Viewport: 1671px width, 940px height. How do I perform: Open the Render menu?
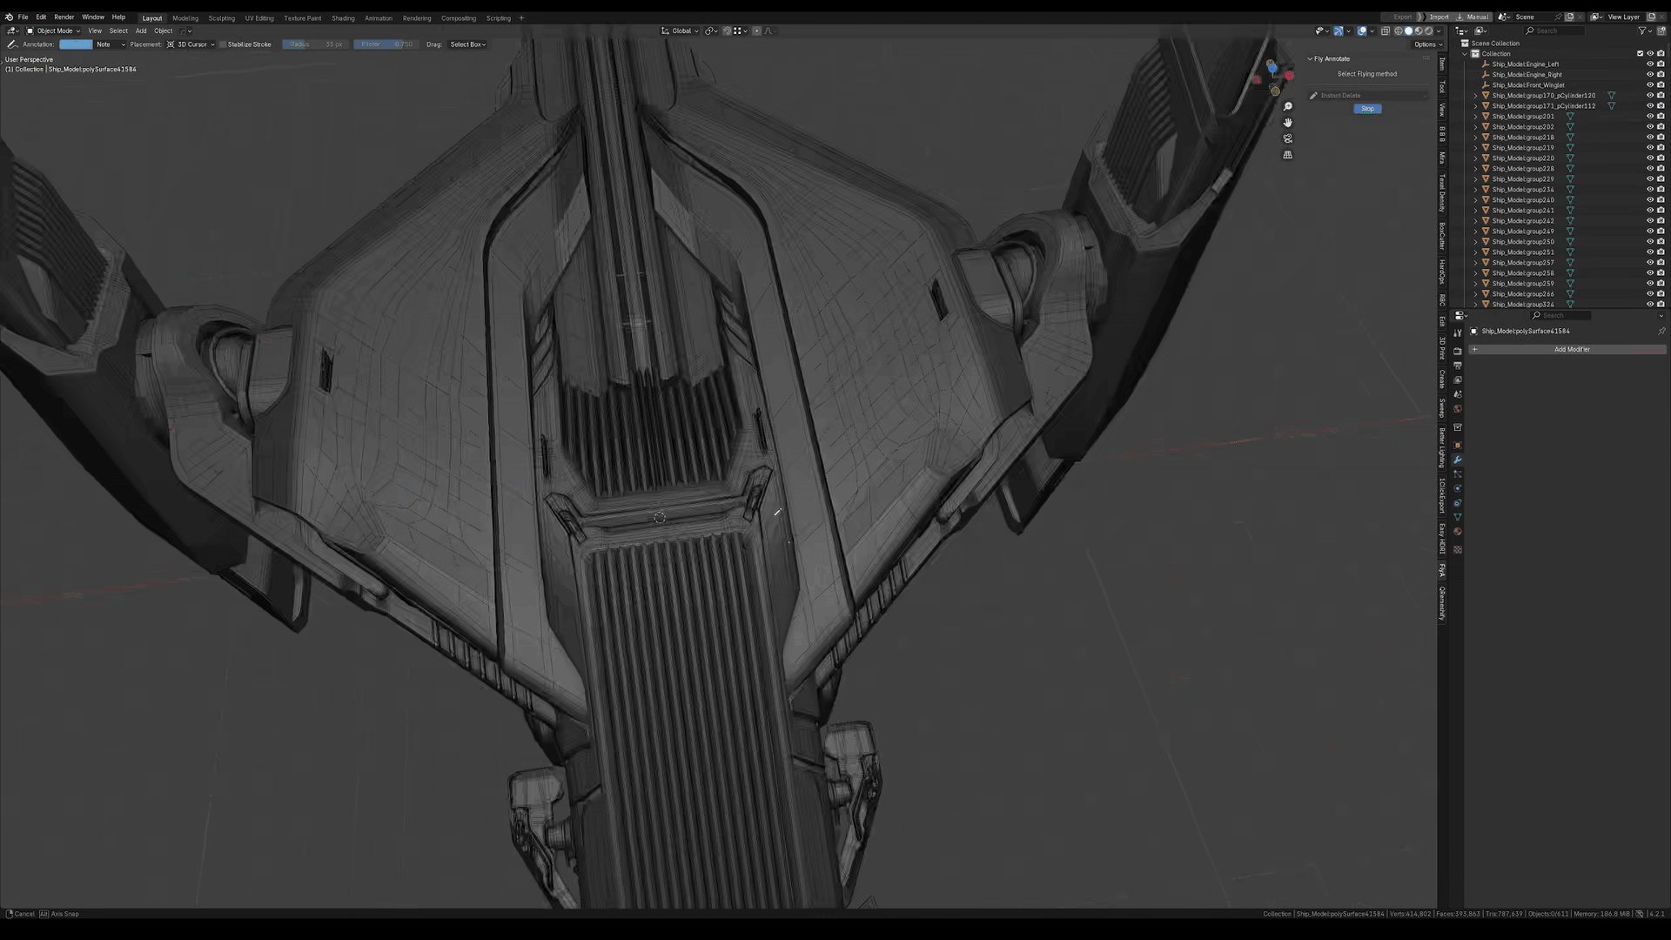[64, 17]
